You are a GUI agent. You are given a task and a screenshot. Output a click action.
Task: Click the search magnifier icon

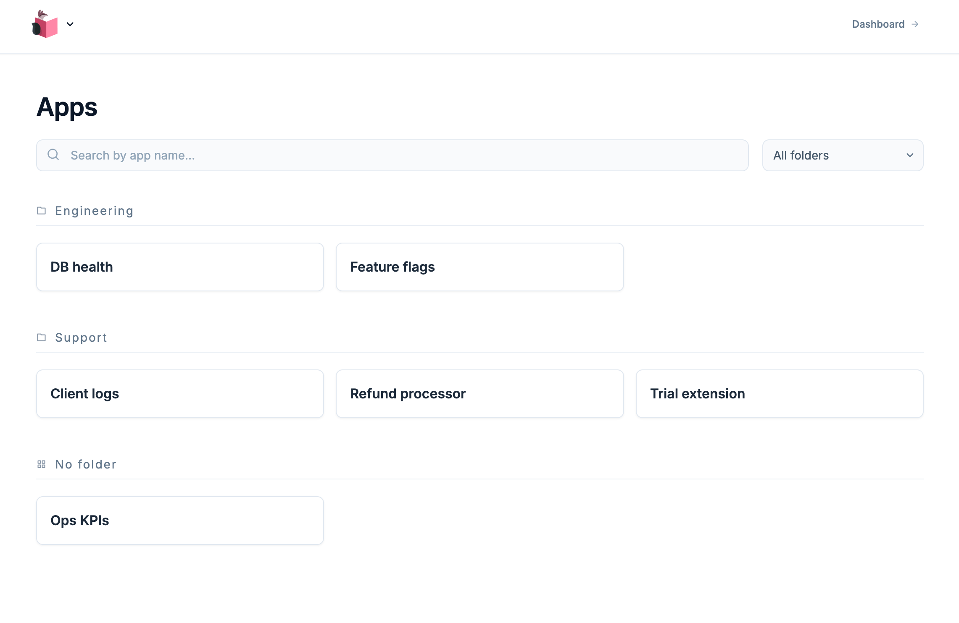[x=53, y=155]
